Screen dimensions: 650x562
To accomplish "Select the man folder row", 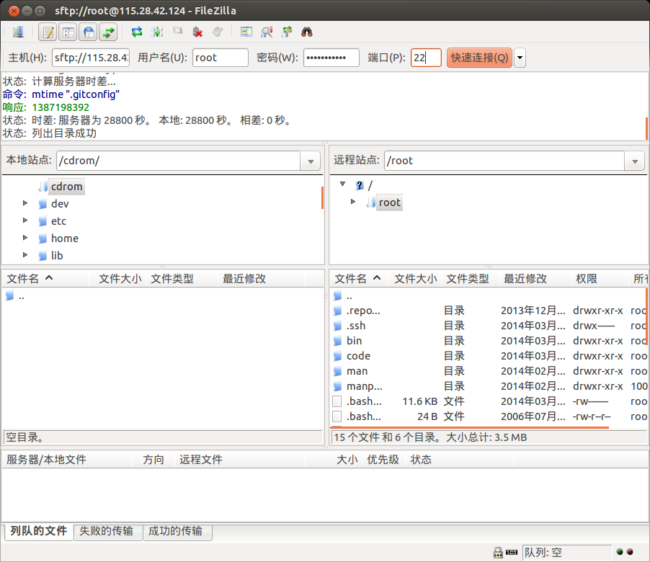I will [489, 371].
